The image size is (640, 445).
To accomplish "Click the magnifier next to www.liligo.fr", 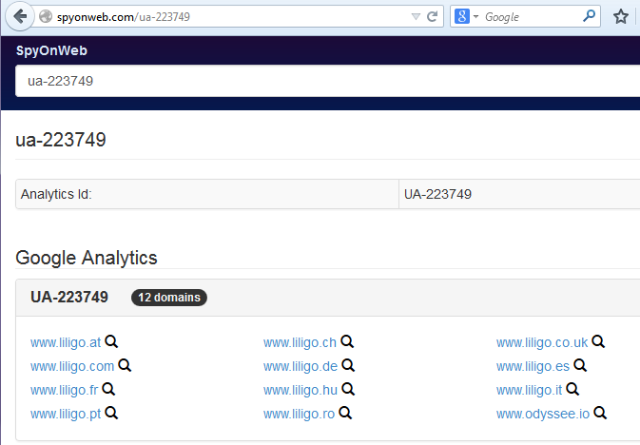I will click(x=108, y=389).
